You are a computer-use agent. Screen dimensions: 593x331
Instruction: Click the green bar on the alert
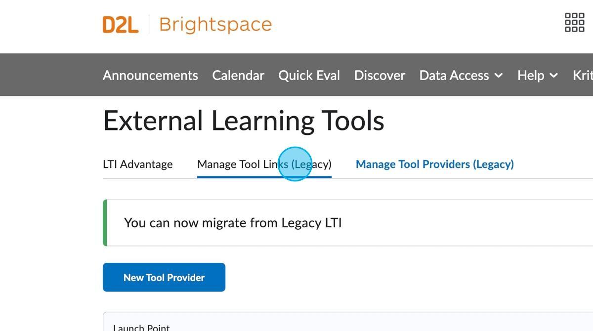[105, 223]
